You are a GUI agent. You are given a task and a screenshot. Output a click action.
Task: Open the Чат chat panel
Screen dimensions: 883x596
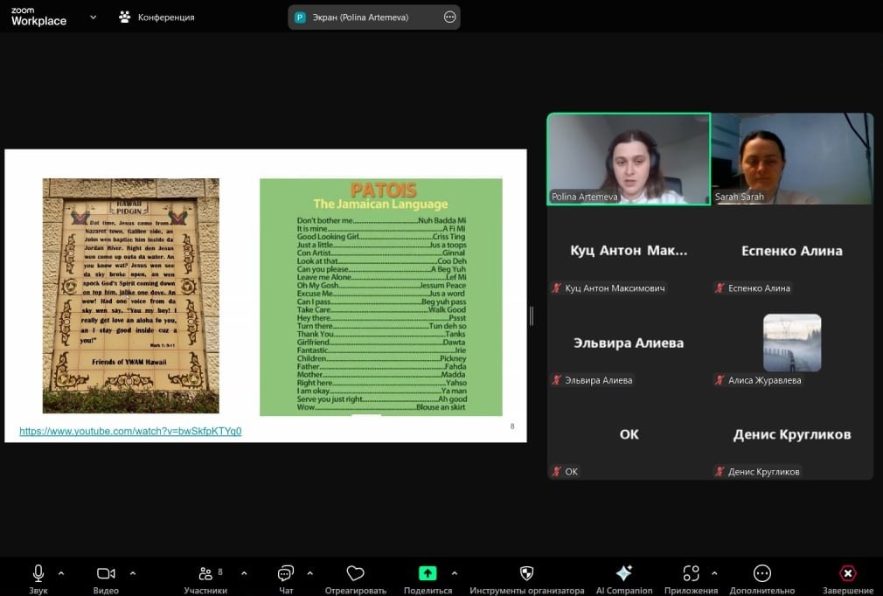pos(286,573)
